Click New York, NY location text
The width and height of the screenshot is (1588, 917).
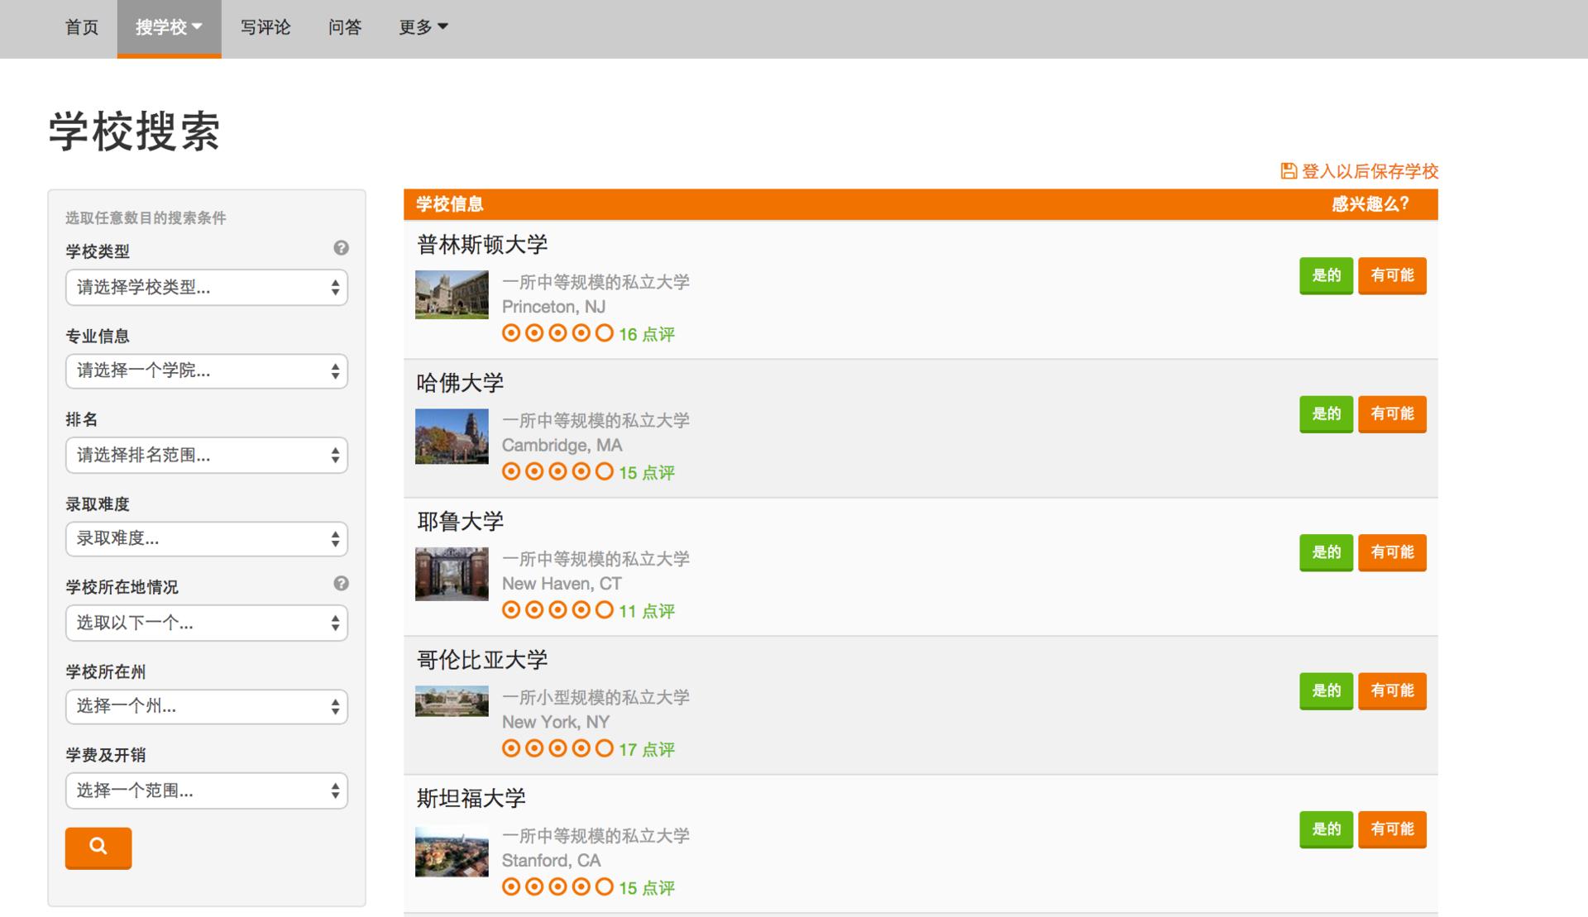555,722
